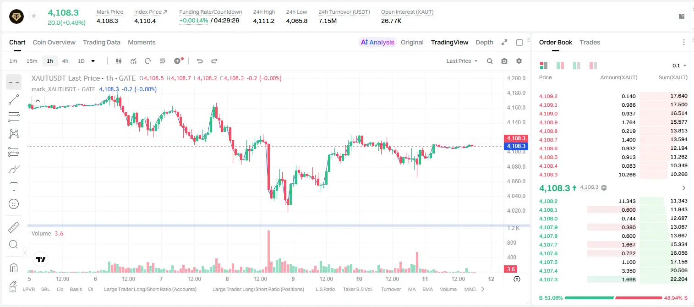Click the AI Analysis button

(377, 42)
